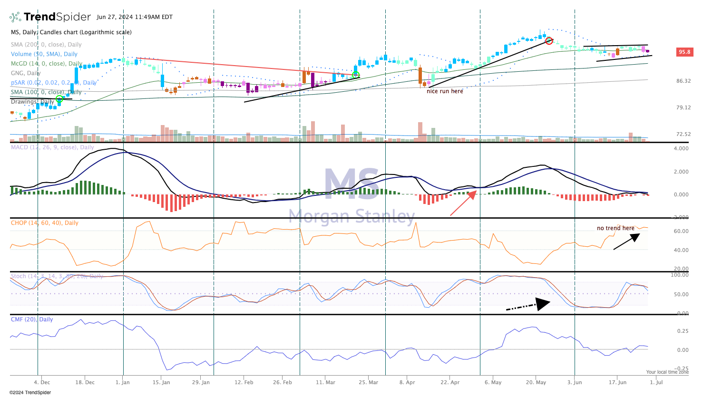Screen dimensions: 703x397
Task: Click the 'CMF (20), Daily' indicator label
Action: (x=32, y=320)
